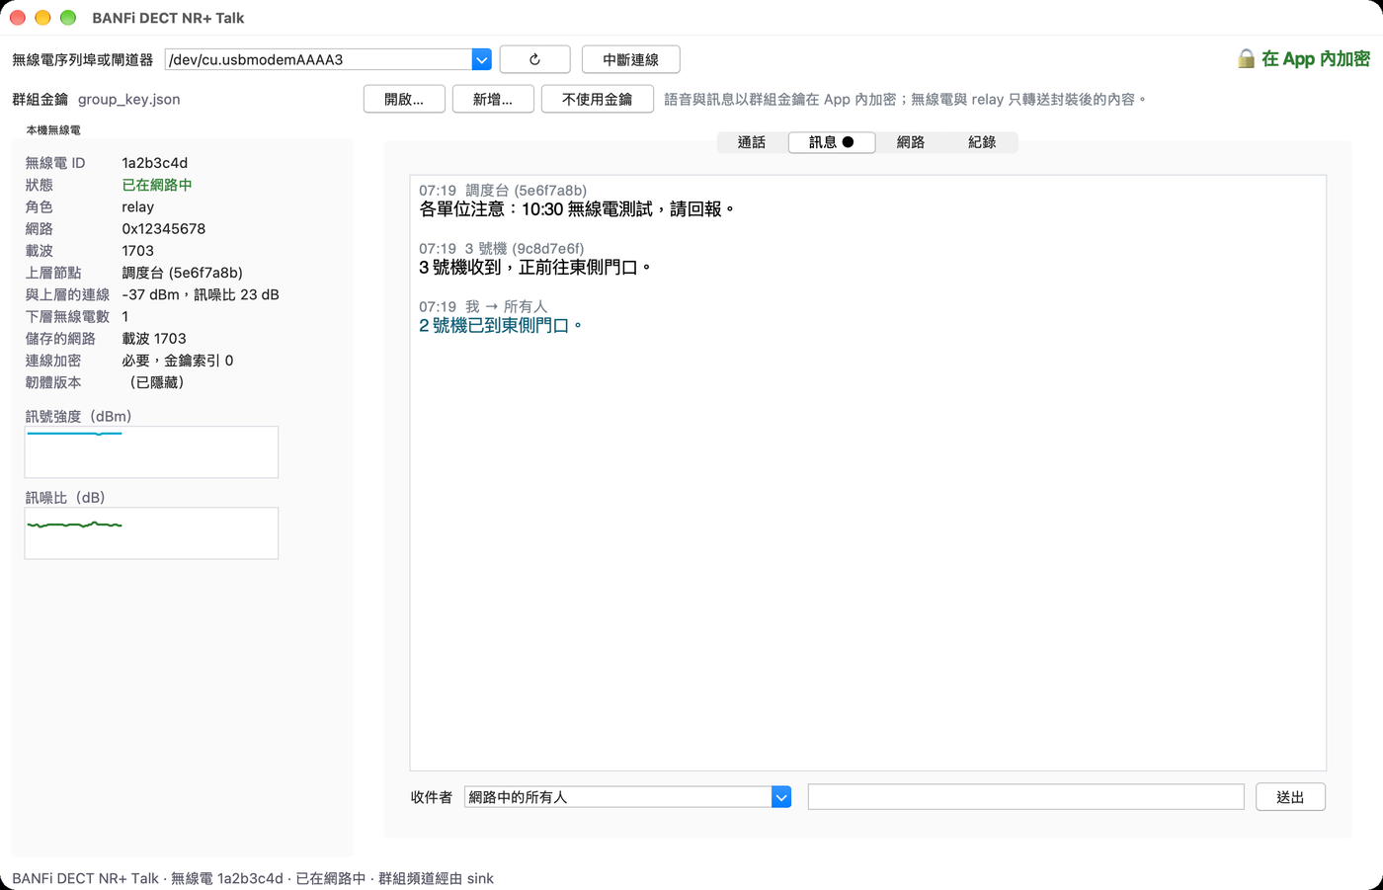Click the green 已在網路中 status text
The width and height of the screenshot is (1383, 890).
coord(157,185)
